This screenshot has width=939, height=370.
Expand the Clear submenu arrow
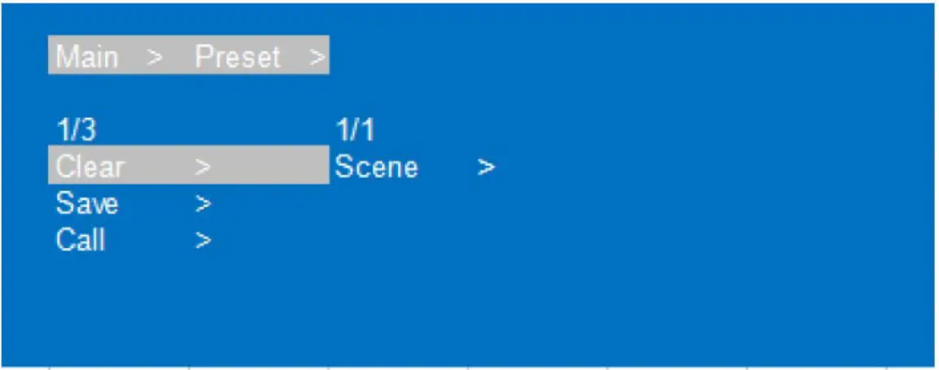pyautogui.click(x=203, y=168)
